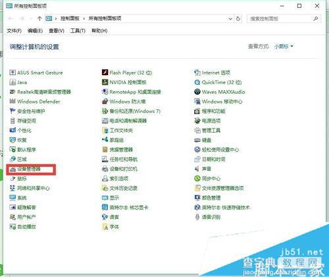The height and width of the screenshot is (277, 329).
Task: Open the Windows 移动中心 icon
Action: [197, 102]
